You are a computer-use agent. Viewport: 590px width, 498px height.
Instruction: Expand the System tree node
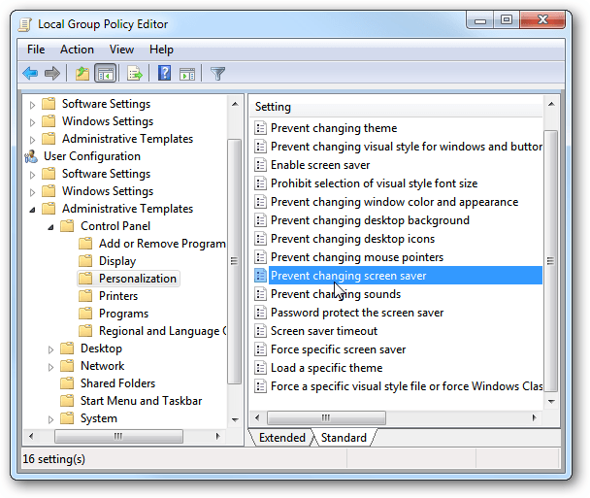pyautogui.click(x=50, y=419)
